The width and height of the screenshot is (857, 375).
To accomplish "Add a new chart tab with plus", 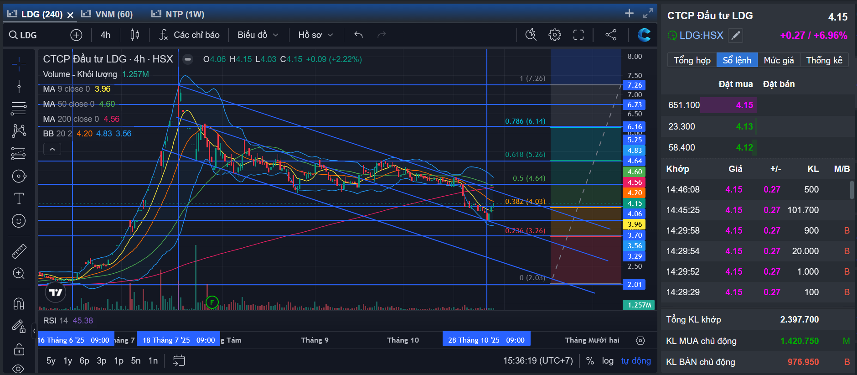I will [x=629, y=13].
